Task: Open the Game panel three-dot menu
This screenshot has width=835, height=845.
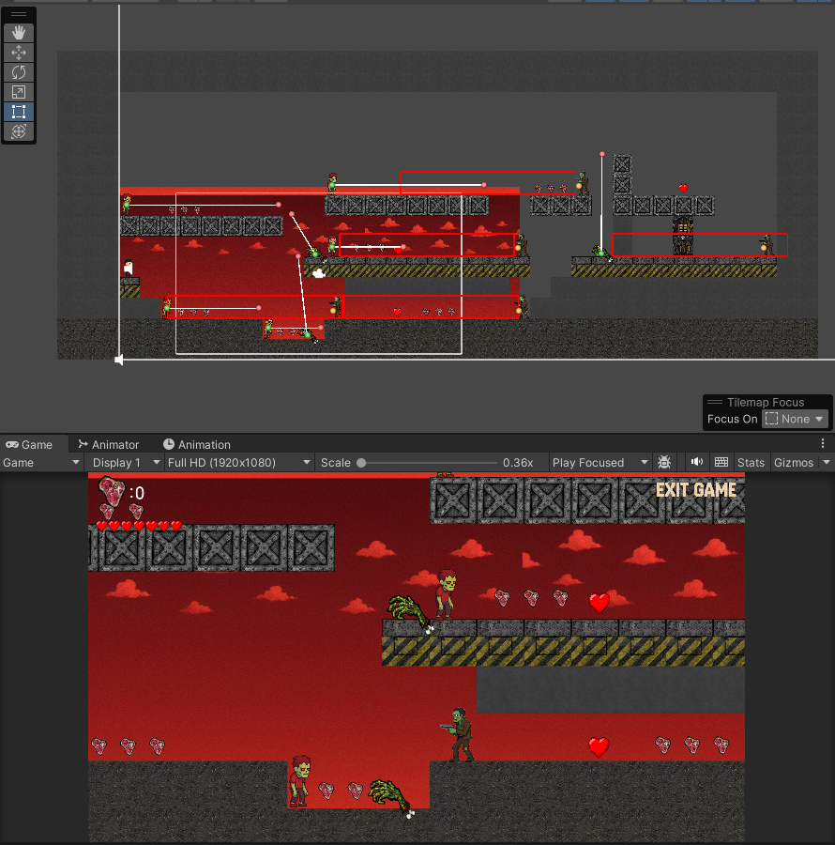Action: (823, 443)
